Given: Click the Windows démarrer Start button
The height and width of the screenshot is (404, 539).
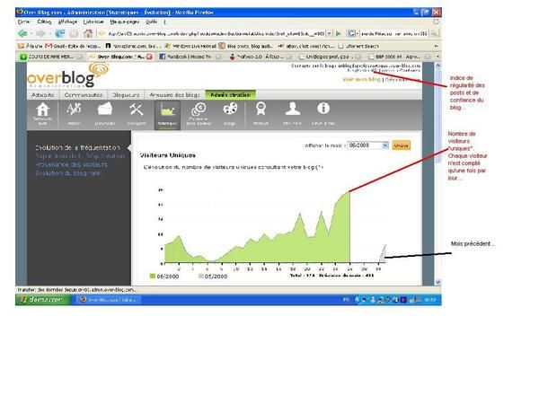Looking at the screenshot, I should pyautogui.click(x=43, y=300).
